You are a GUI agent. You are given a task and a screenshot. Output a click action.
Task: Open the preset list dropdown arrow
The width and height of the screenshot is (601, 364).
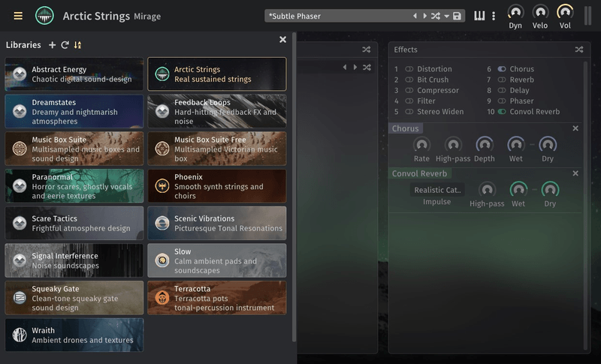click(x=446, y=16)
